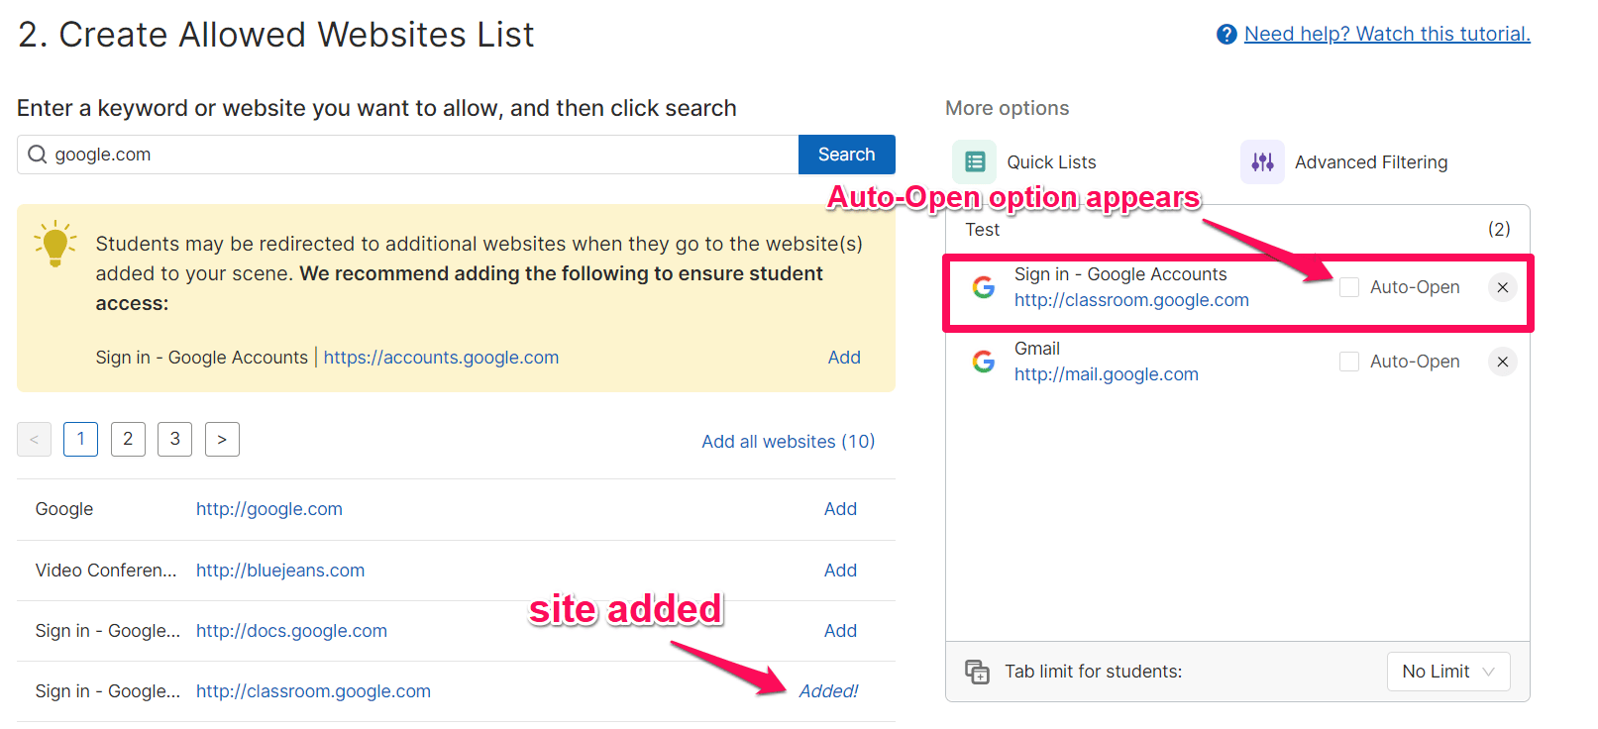Add recommended accounts.google.com site

[844, 358]
